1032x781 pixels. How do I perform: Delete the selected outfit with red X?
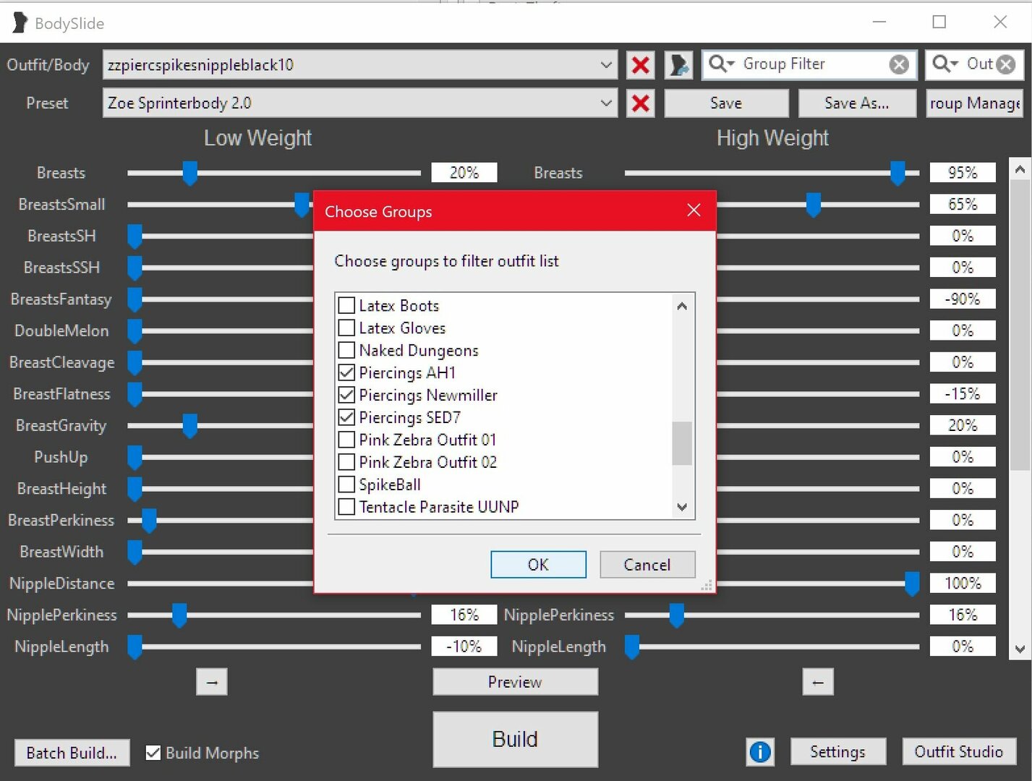point(640,65)
